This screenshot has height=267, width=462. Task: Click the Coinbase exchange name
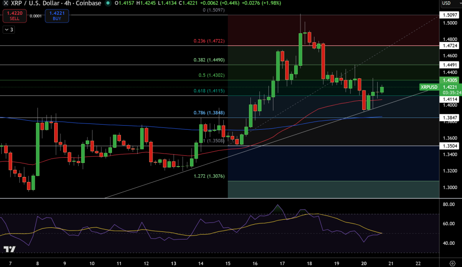pos(89,4)
